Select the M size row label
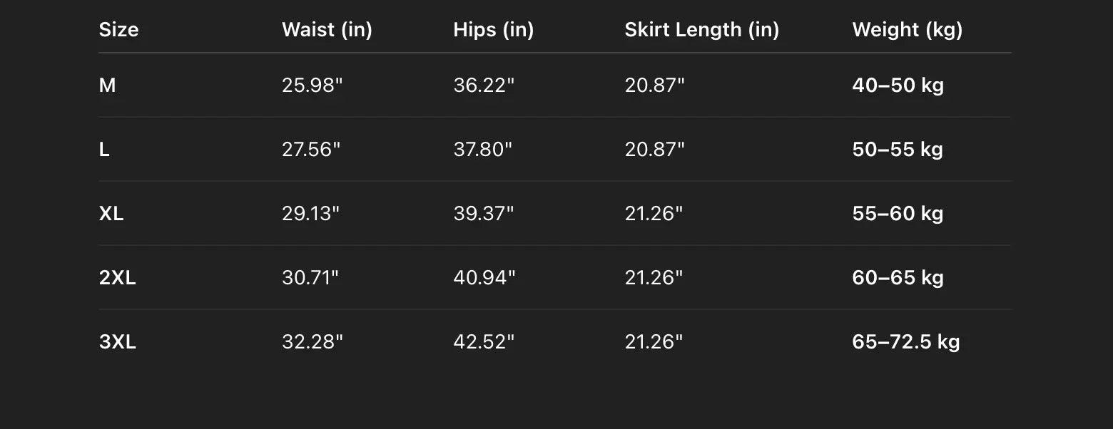The height and width of the screenshot is (429, 1113). 107,86
